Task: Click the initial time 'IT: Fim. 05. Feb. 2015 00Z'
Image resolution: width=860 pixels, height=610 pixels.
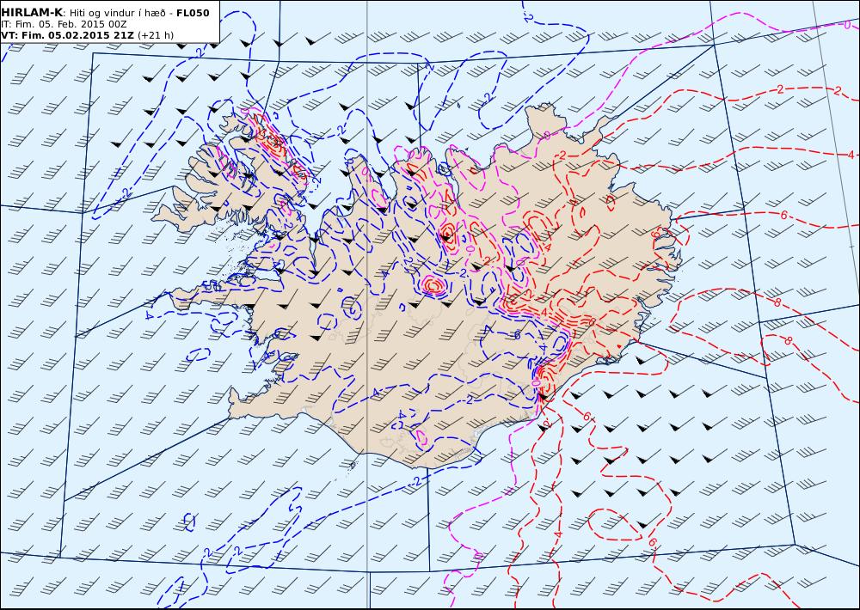Action: pyautogui.click(x=64, y=25)
